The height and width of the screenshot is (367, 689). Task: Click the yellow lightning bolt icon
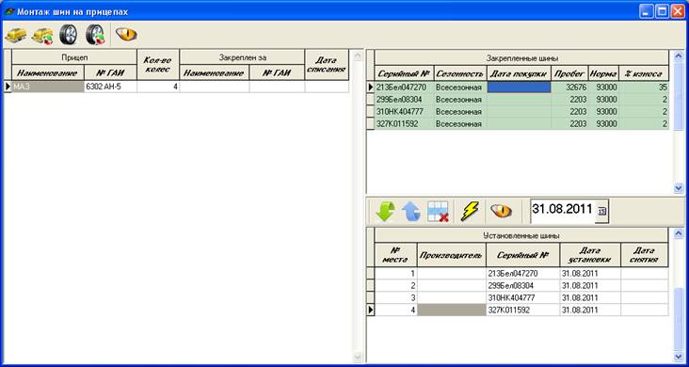pyautogui.click(x=470, y=212)
